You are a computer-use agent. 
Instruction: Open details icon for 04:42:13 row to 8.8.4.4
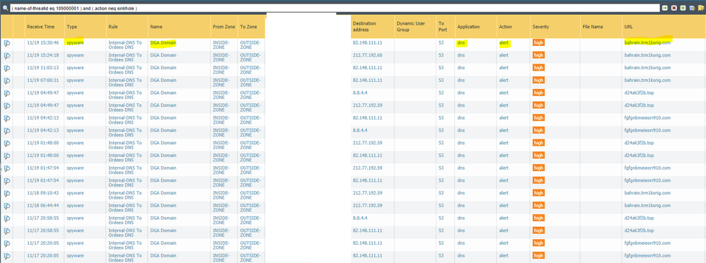coord(7,131)
